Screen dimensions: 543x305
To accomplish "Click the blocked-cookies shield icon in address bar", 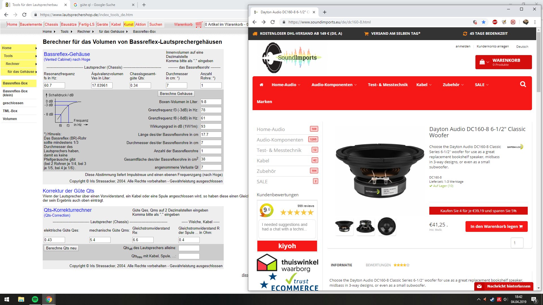I will (x=475, y=22).
